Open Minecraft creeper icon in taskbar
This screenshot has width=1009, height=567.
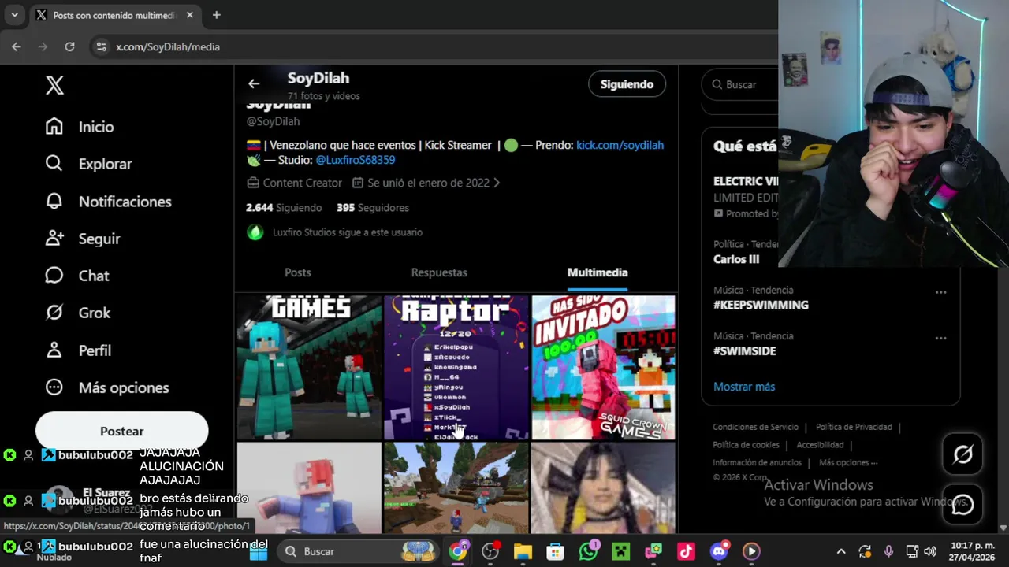pyautogui.click(x=621, y=551)
